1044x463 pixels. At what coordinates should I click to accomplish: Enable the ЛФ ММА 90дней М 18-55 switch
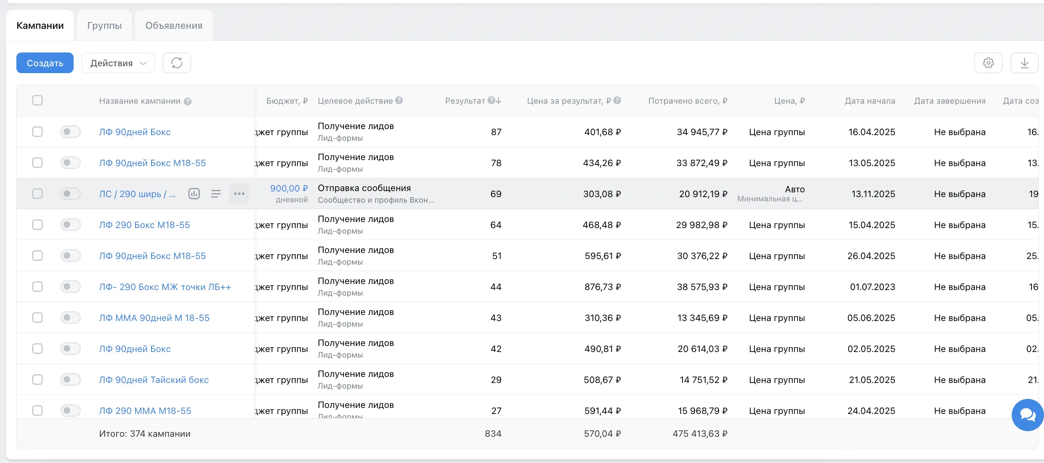71,318
